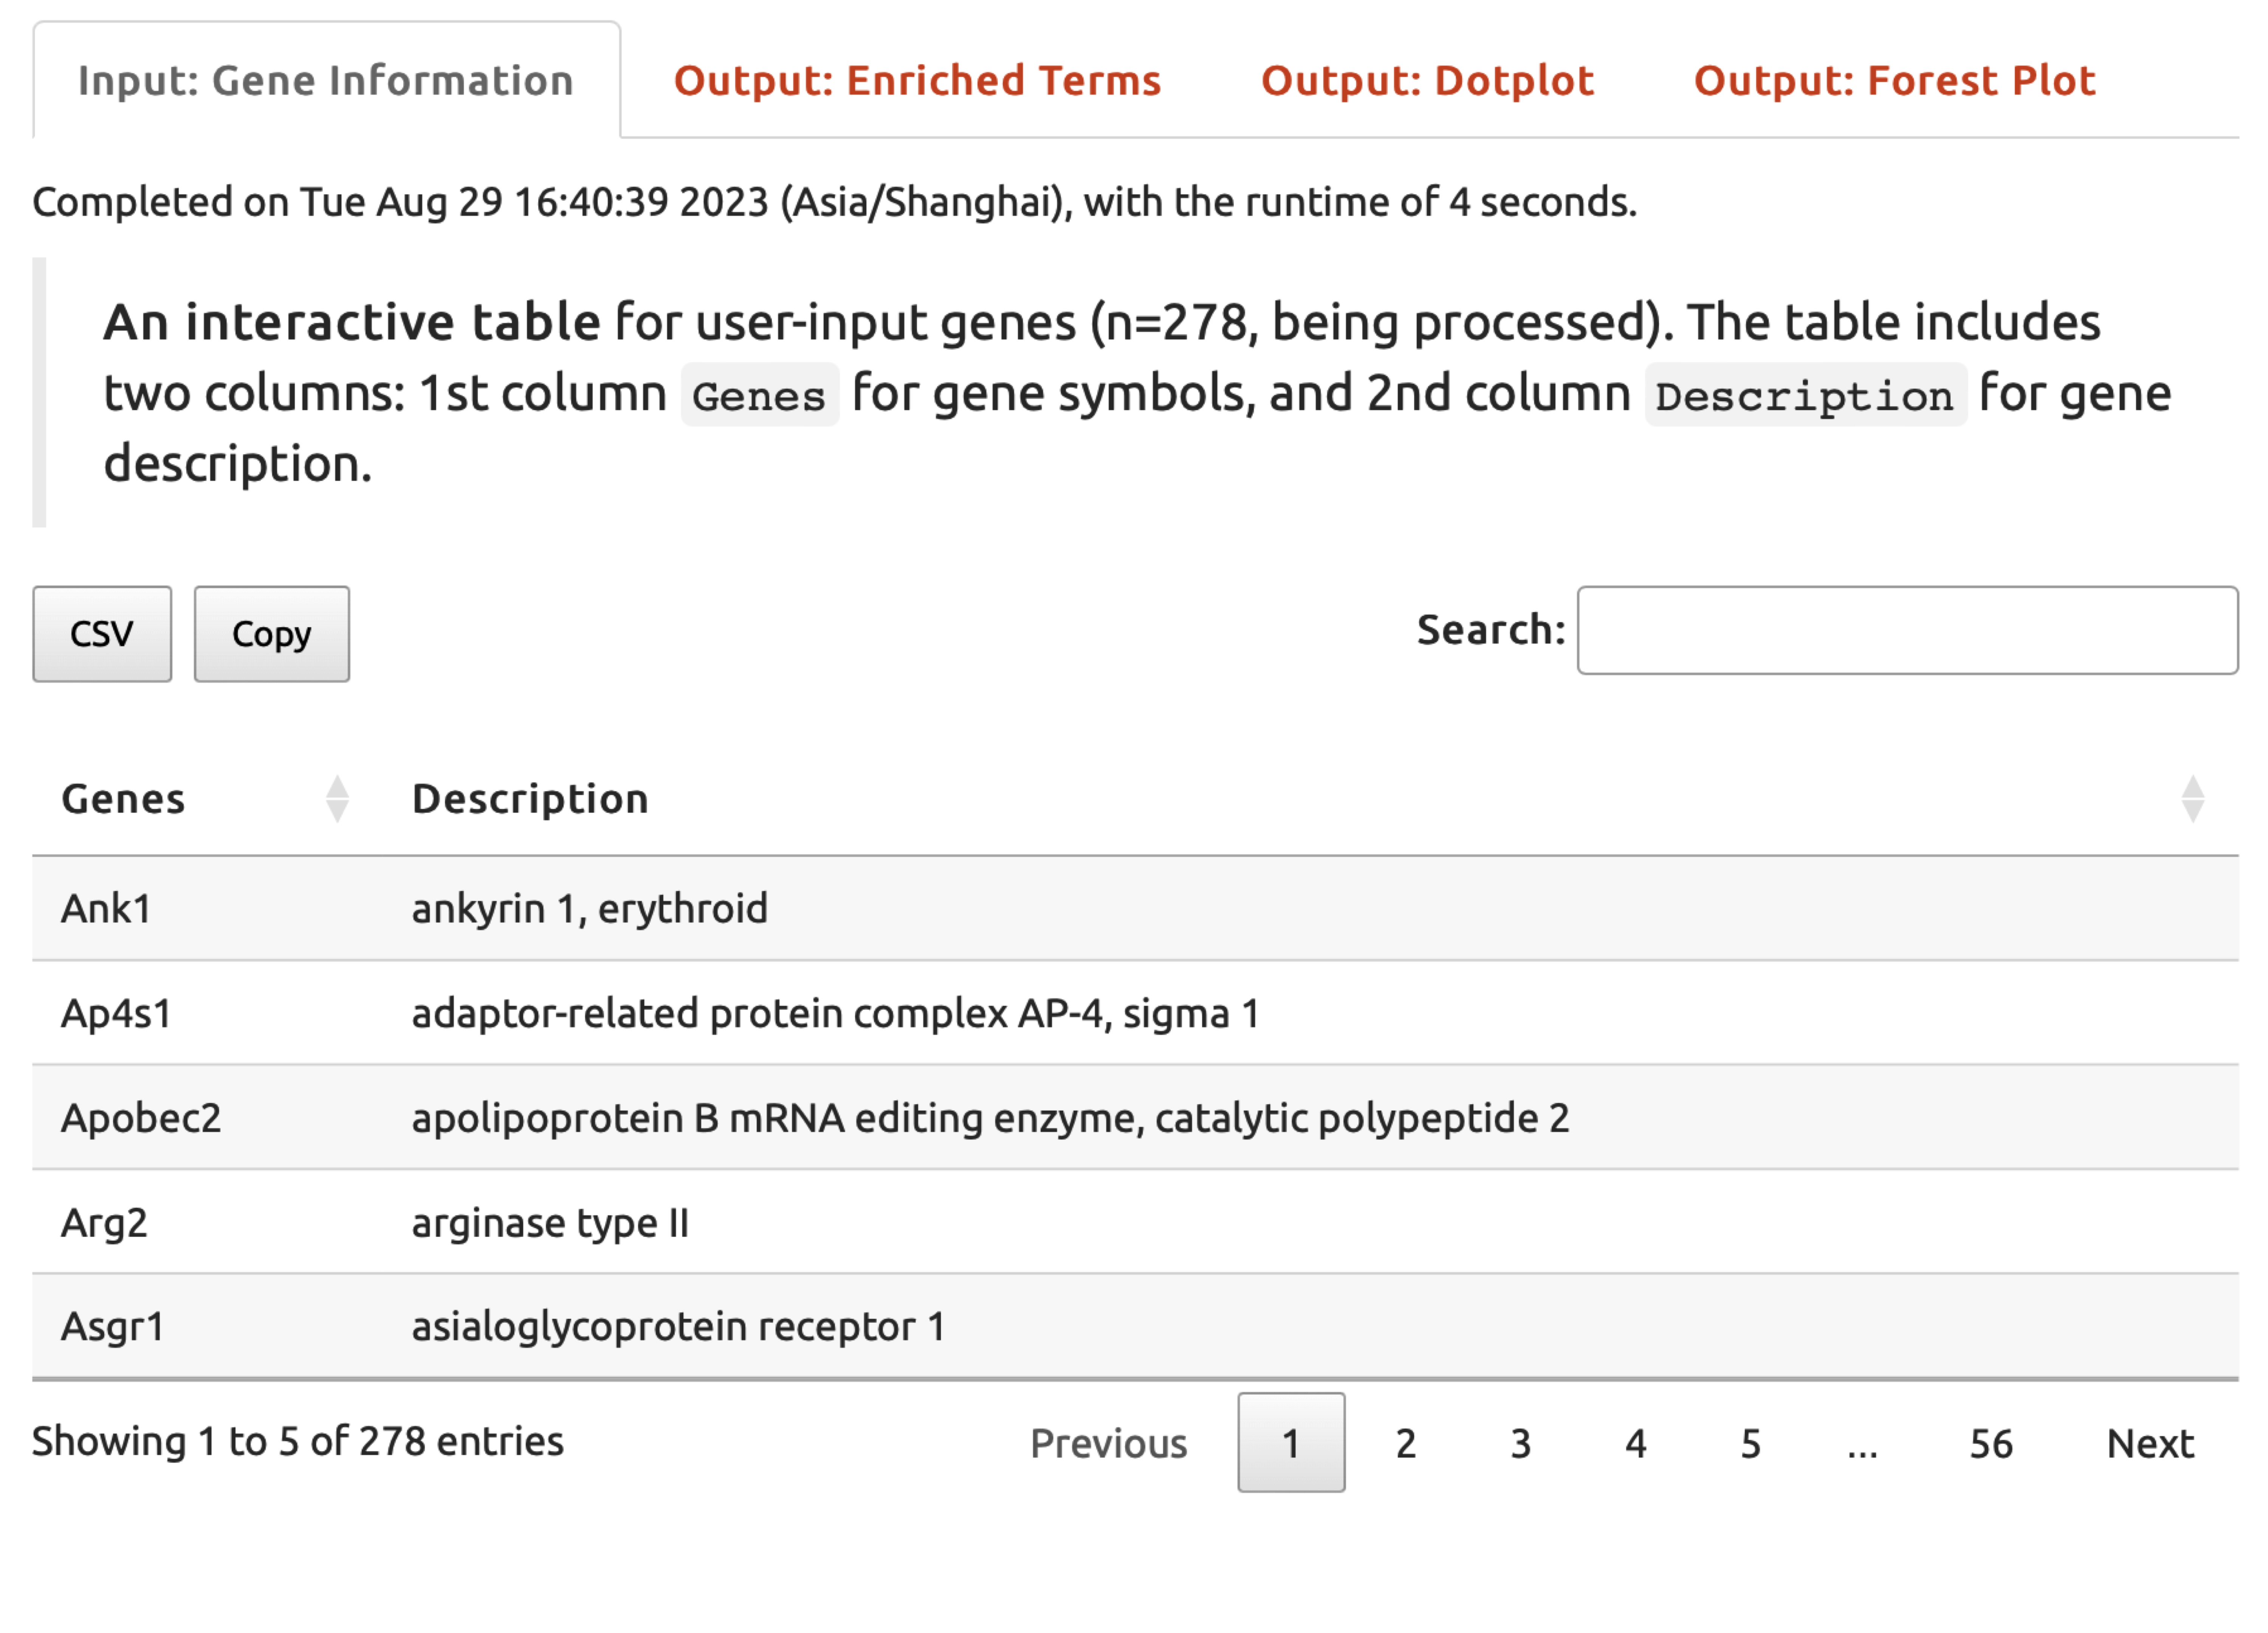2268x1633 pixels.
Task: Select pagination page 1
Action: [x=1291, y=1443]
